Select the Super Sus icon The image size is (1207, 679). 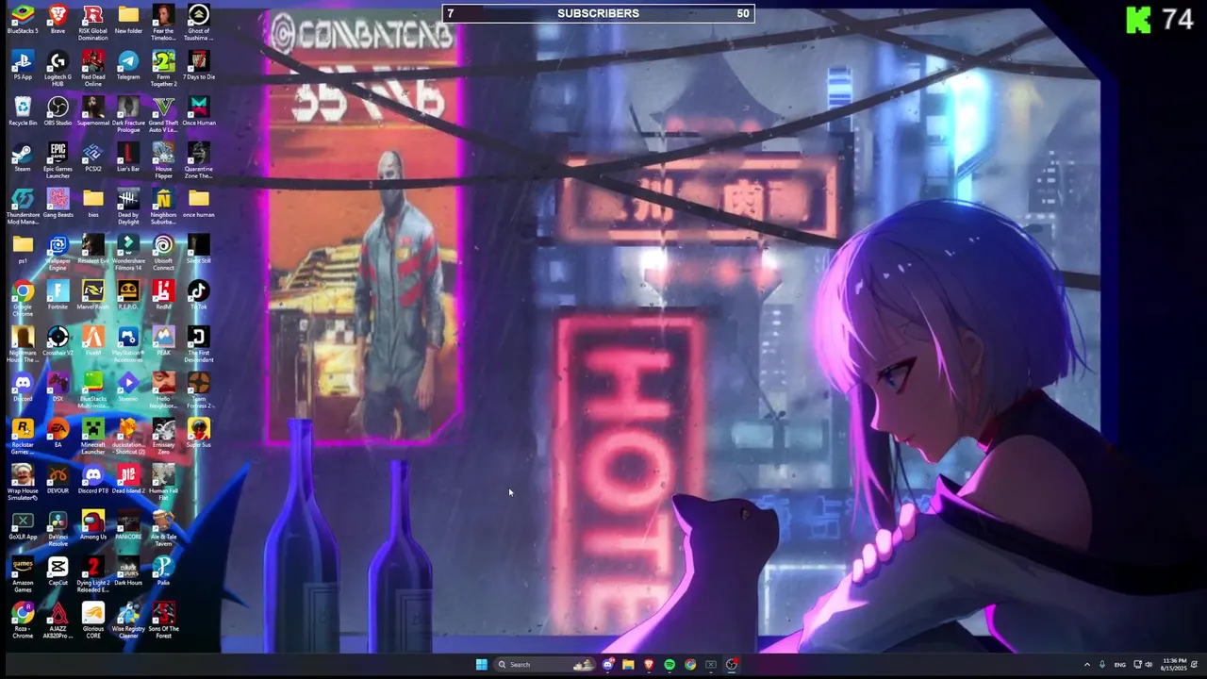coord(198,435)
